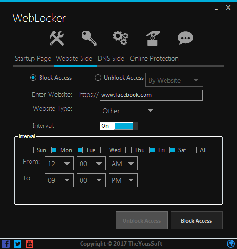Open the gears settings icon

(x=121, y=38)
